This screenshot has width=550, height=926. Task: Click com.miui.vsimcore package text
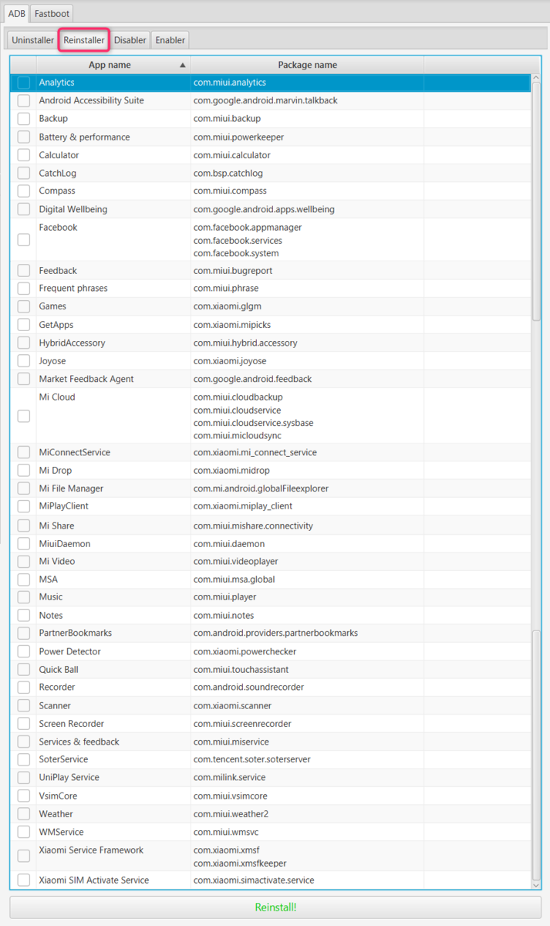[231, 796]
